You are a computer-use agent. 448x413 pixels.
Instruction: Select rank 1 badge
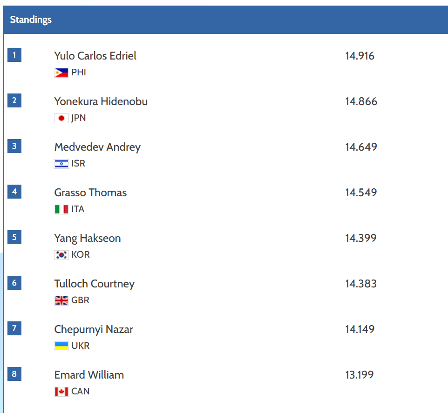pyautogui.click(x=14, y=55)
